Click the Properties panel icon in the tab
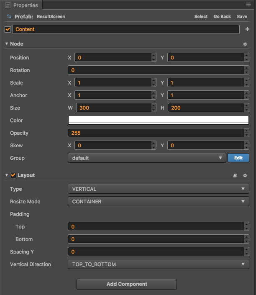The width and height of the screenshot is (256, 295). pyautogui.click(x=8, y=5)
